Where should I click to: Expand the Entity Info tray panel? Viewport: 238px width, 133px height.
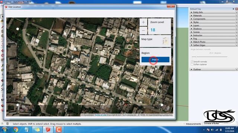point(212,12)
